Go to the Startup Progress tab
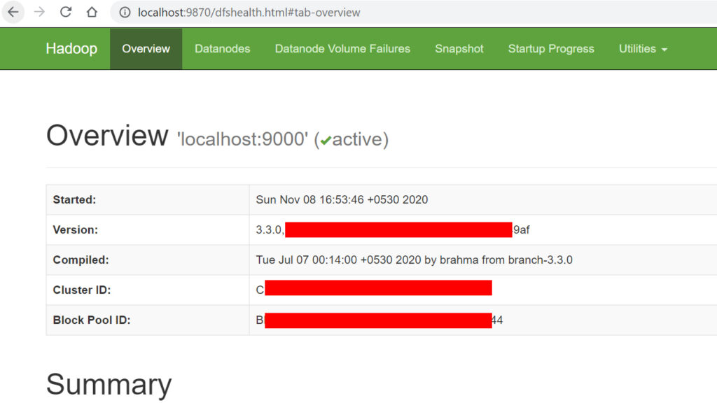Screen dimensions: 717x412 551,49
